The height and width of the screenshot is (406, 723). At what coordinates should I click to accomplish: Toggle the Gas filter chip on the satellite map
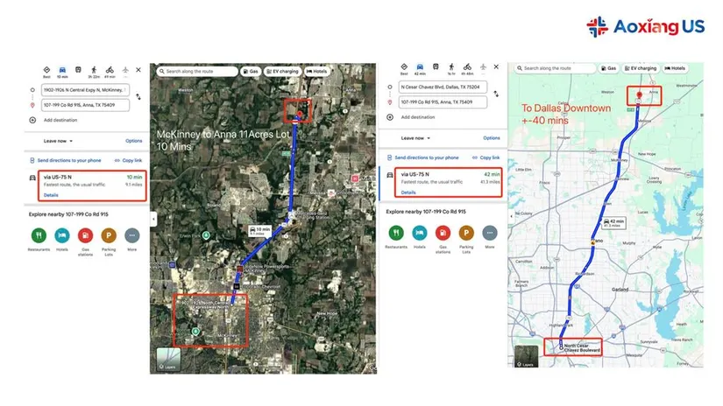point(251,71)
